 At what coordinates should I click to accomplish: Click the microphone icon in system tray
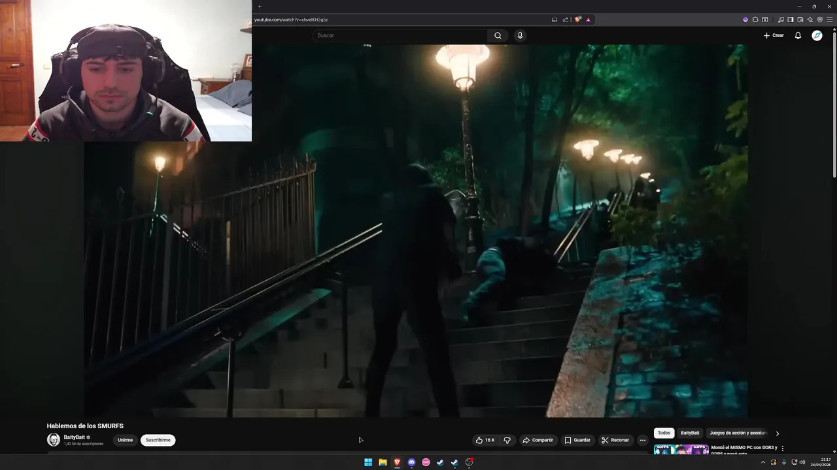coord(783,462)
